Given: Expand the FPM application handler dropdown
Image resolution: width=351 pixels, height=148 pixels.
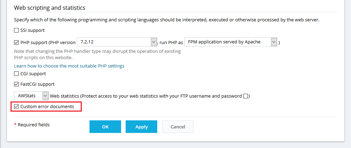Looking at the screenshot, I should [231, 42].
